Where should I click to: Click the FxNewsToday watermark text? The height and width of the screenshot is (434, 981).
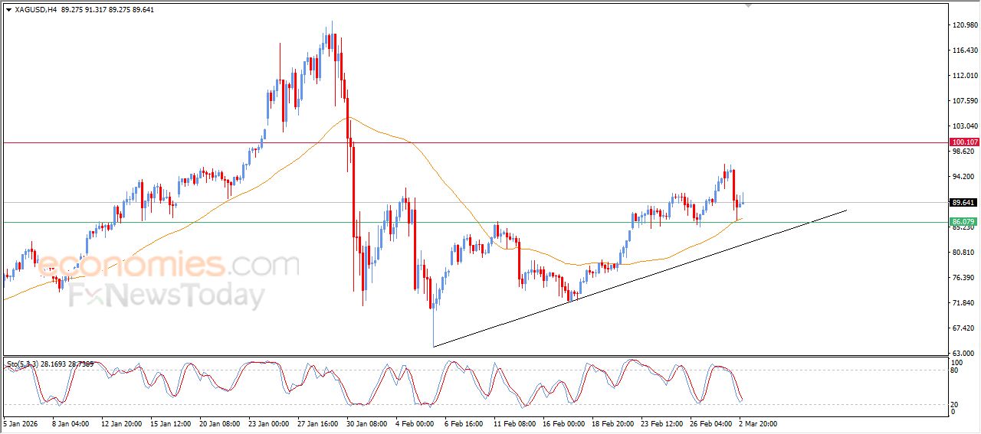pyautogui.click(x=167, y=295)
